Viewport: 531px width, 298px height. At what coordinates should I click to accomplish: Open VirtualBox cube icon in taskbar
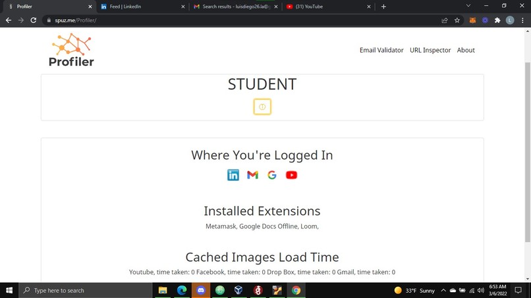pyautogui.click(x=238, y=290)
